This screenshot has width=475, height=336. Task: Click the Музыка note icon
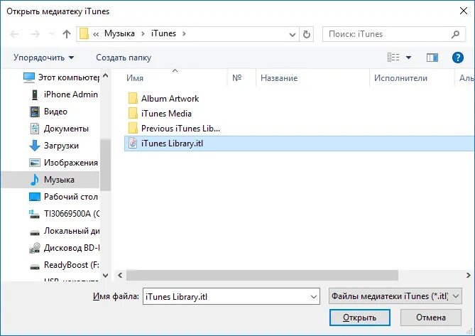point(35,180)
